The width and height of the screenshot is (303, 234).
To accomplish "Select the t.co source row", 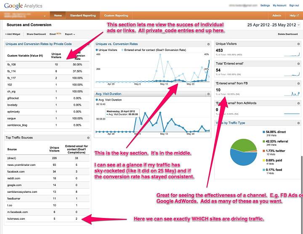I will (48, 205).
